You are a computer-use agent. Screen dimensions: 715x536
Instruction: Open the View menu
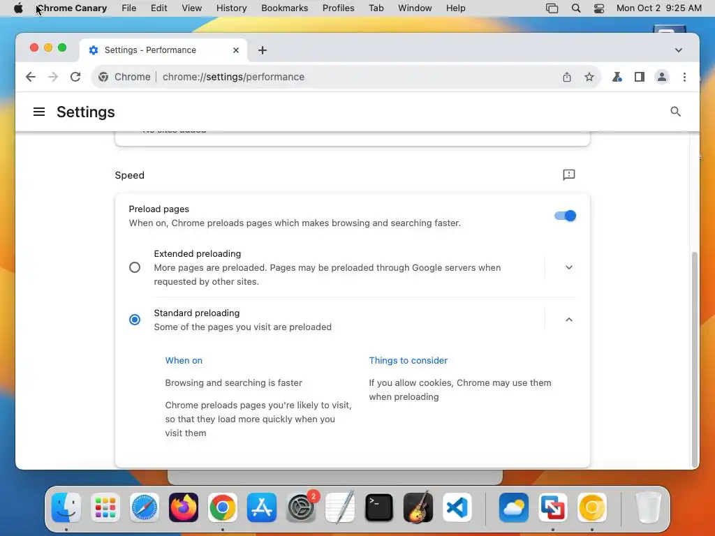[192, 8]
